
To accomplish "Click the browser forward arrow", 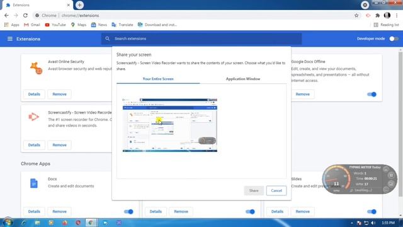I will 16,15.
